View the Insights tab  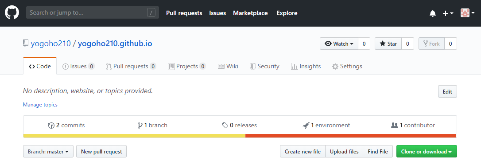coord(306,66)
